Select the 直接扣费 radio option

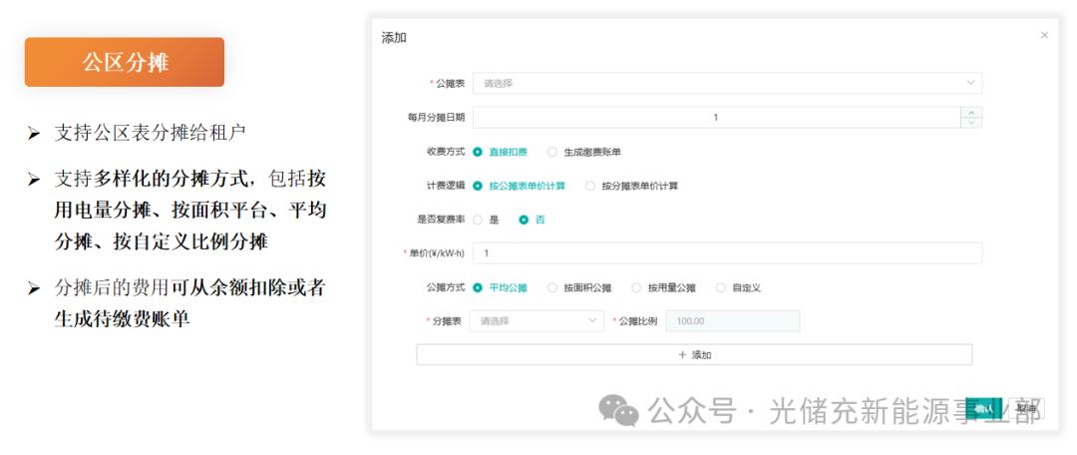coord(500,152)
